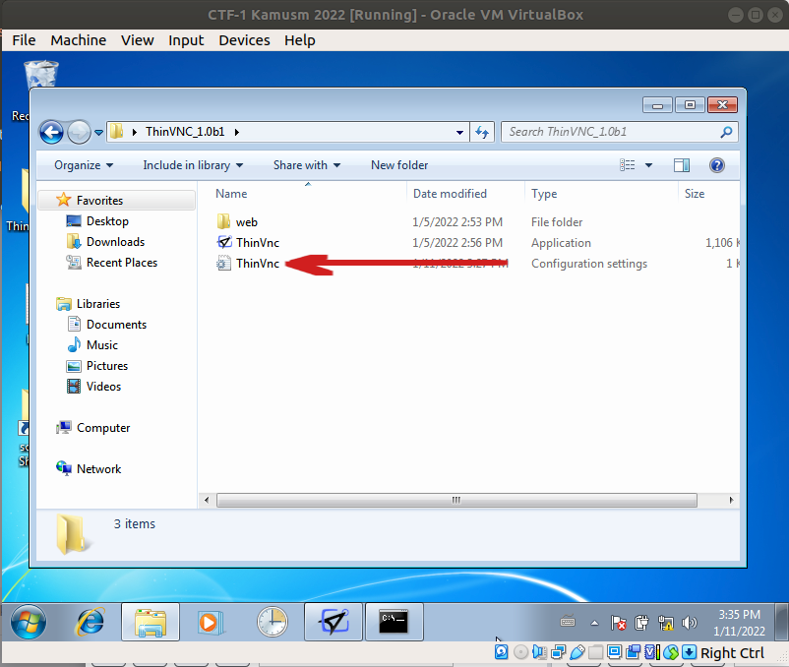The image size is (789, 667).
Task: Click the VirtualBox optical disc status icon
Action: pos(520,652)
